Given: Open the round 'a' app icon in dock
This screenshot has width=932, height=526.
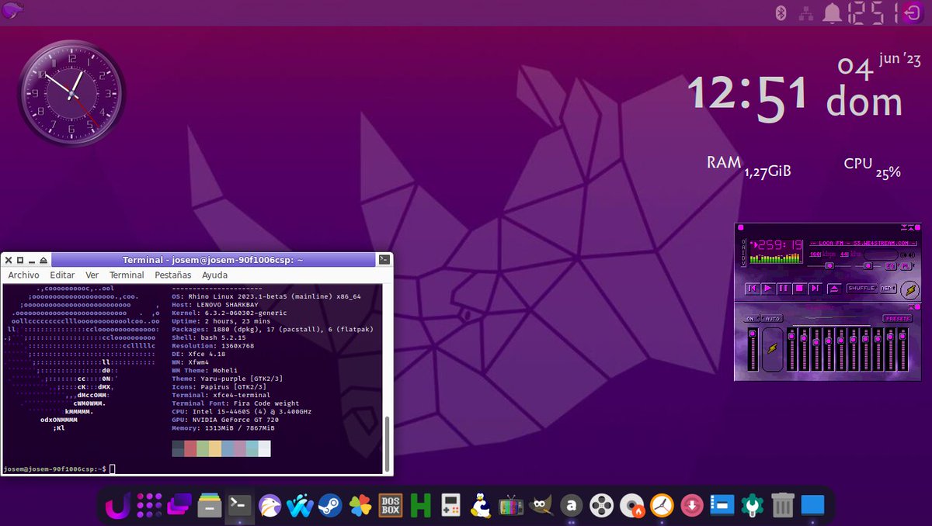Looking at the screenshot, I should point(572,507).
